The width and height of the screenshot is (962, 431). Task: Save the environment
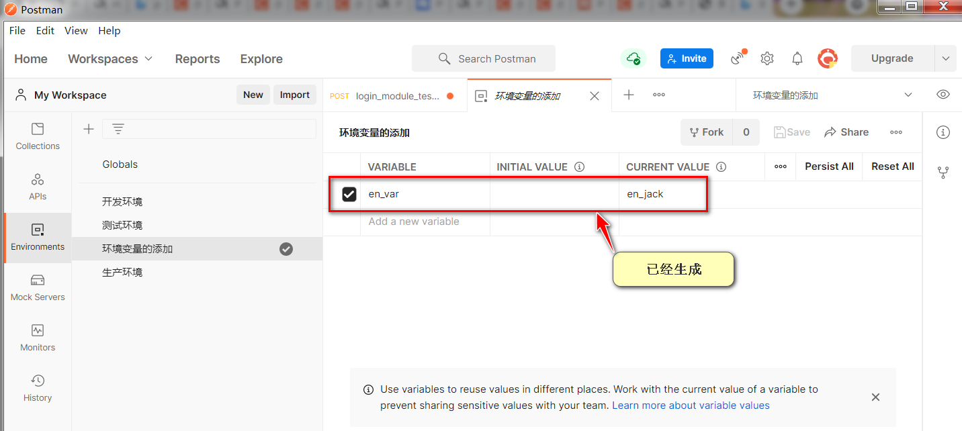(x=792, y=132)
